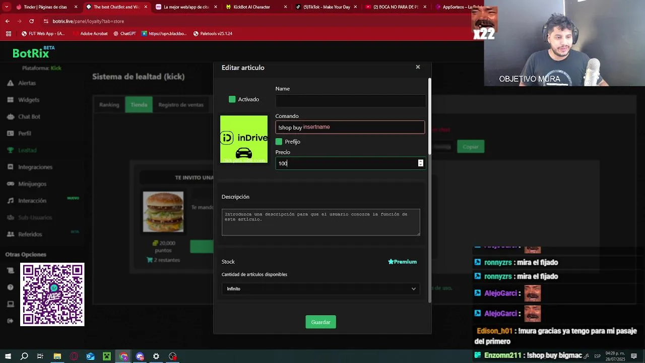Open Integraciones in the sidebar

click(x=35, y=167)
